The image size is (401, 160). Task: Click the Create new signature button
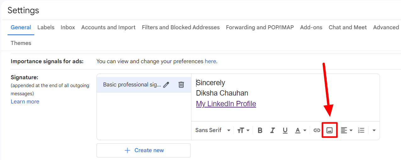pos(144,150)
